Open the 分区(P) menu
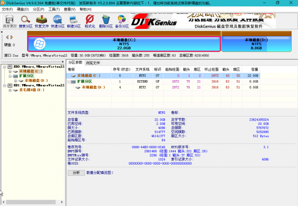 tap(39, 9)
